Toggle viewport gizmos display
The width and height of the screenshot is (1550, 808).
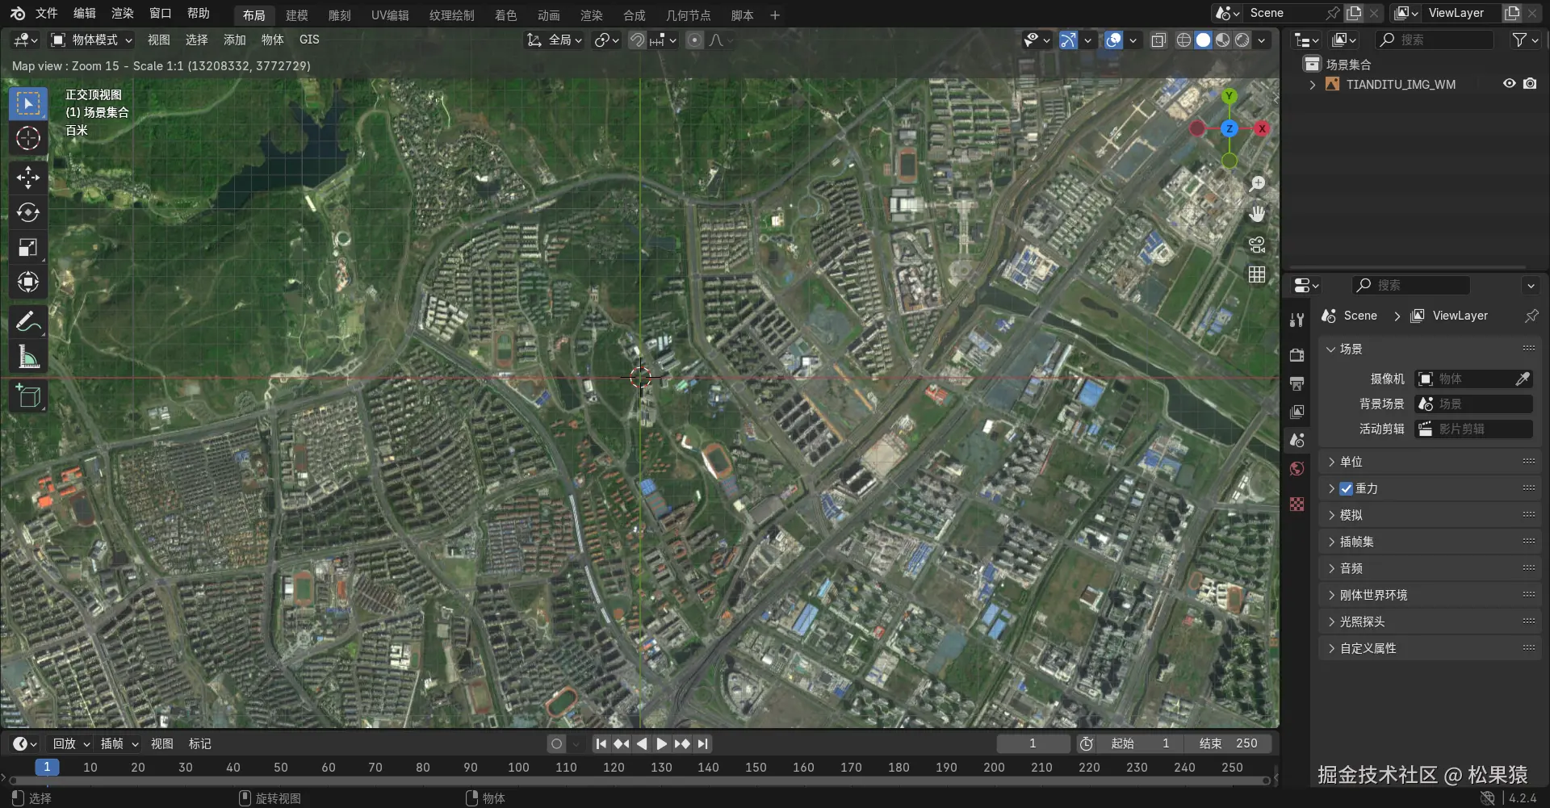pos(1068,40)
